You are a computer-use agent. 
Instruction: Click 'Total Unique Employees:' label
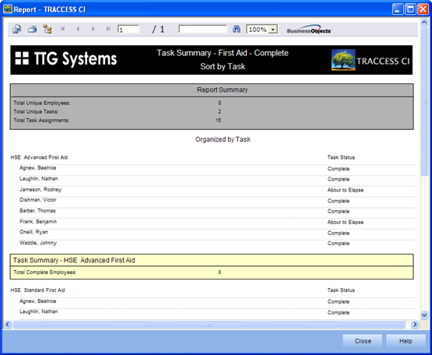42,103
